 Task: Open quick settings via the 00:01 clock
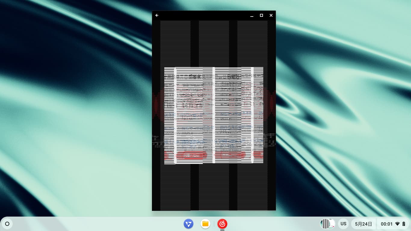387,224
